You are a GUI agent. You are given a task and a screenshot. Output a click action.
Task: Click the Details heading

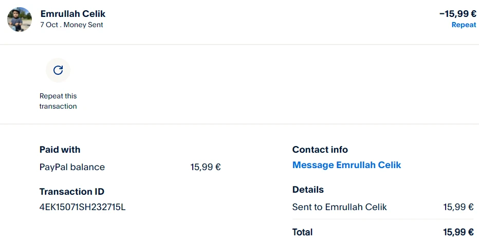pos(308,190)
